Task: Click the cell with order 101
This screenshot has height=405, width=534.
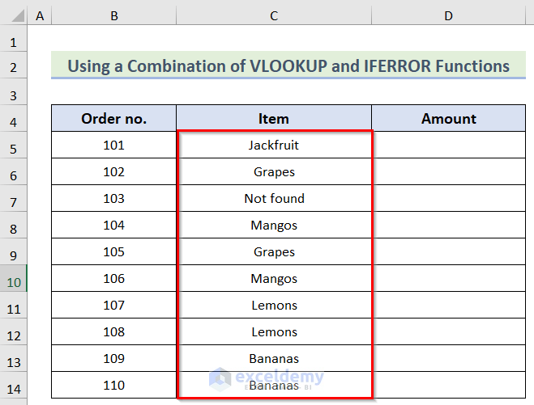Action: [x=114, y=146]
